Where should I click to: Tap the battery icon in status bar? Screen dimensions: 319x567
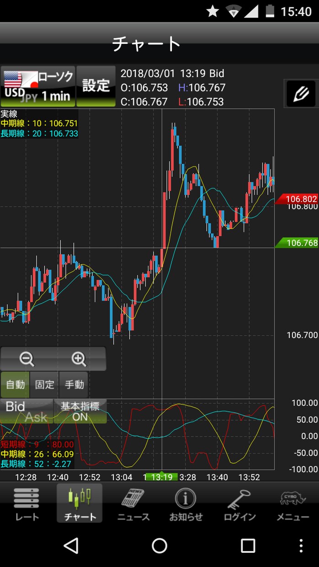coord(270,11)
